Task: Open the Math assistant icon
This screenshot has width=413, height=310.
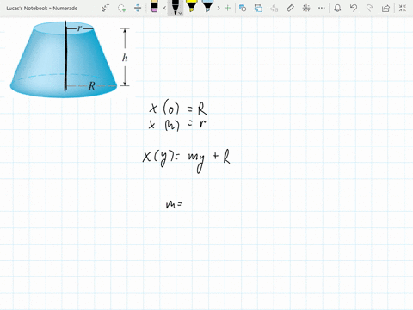Action: pyautogui.click(x=306, y=8)
